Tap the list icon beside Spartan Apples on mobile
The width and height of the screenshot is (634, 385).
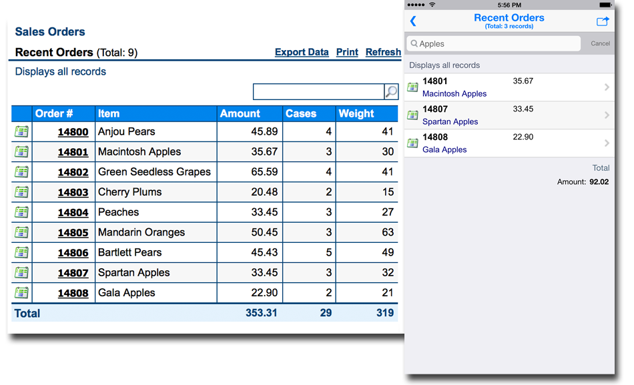[x=413, y=115]
